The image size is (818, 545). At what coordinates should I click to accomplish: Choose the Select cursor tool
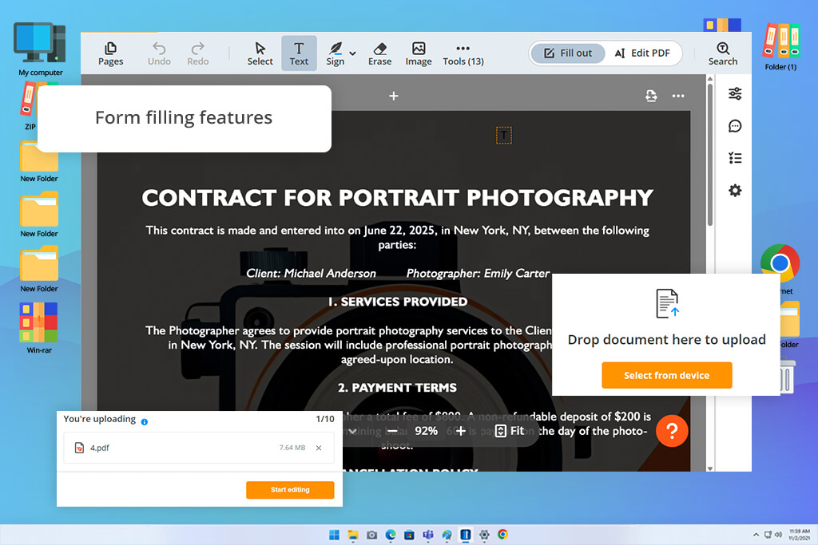tap(260, 53)
